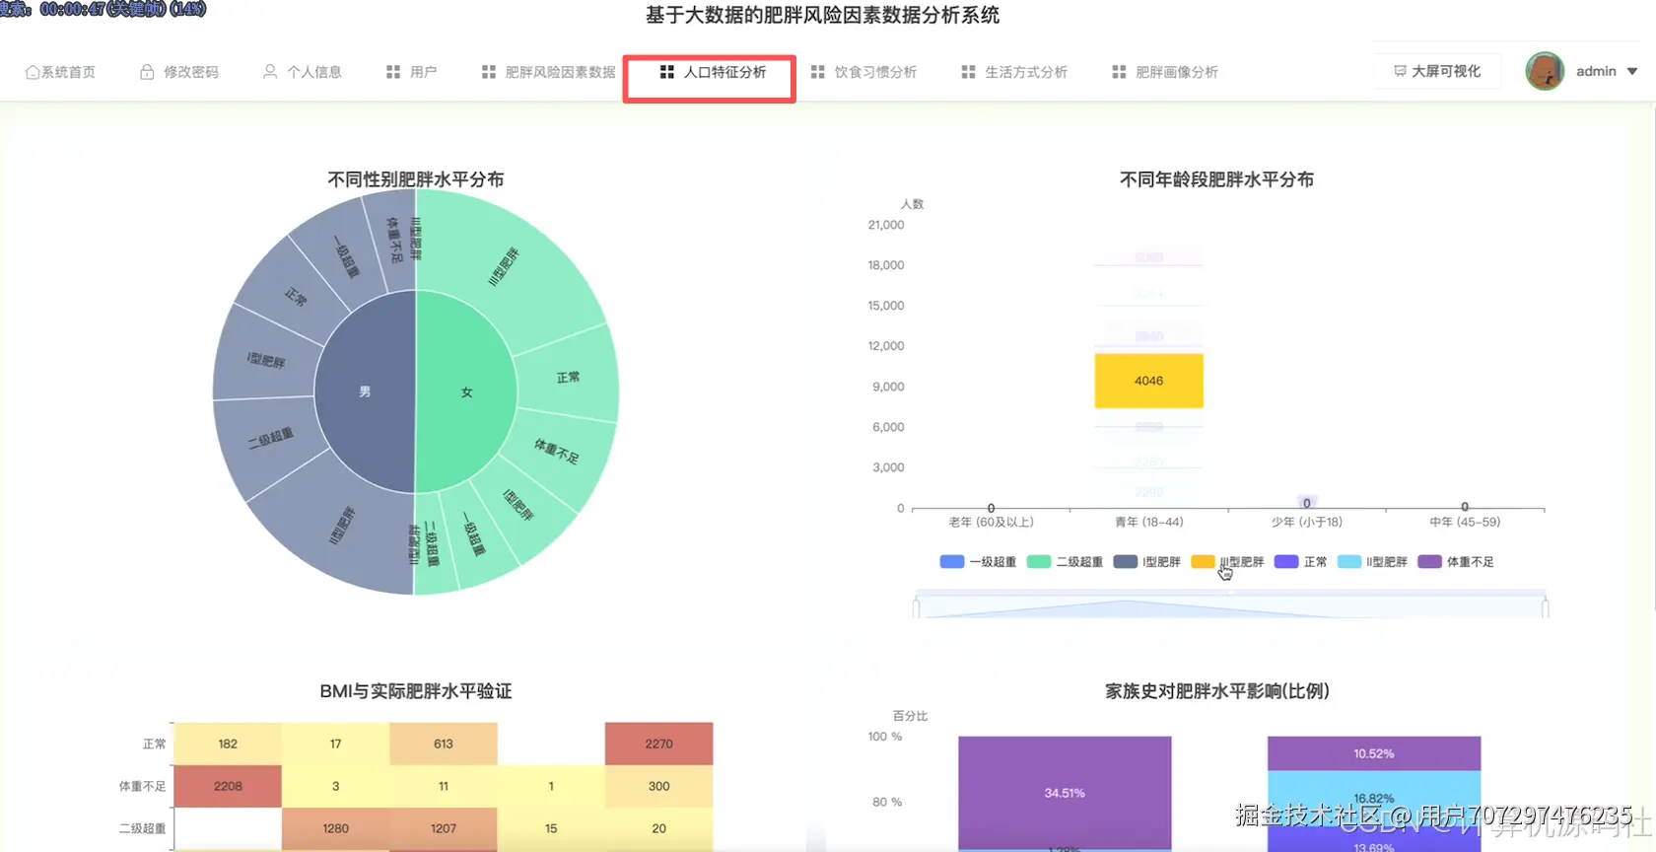The height and width of the screenshot is (852, 1656).
Task: Click 少年 (小于18) axis label
Action: [x=1307, y=522]
